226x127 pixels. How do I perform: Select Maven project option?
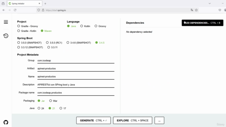tap(46, 31)
